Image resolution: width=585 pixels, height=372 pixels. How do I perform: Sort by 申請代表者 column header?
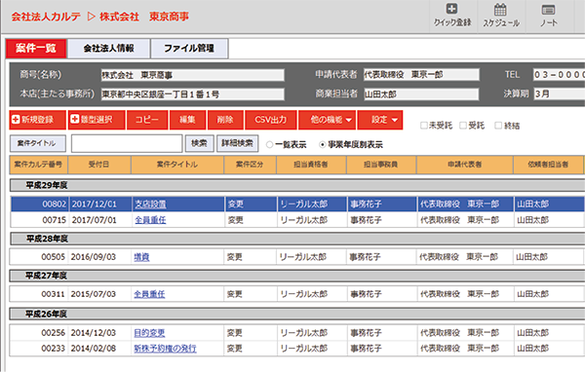464,165
